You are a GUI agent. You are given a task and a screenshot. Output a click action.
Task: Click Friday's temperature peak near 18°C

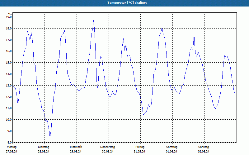(x=162, y=27)
